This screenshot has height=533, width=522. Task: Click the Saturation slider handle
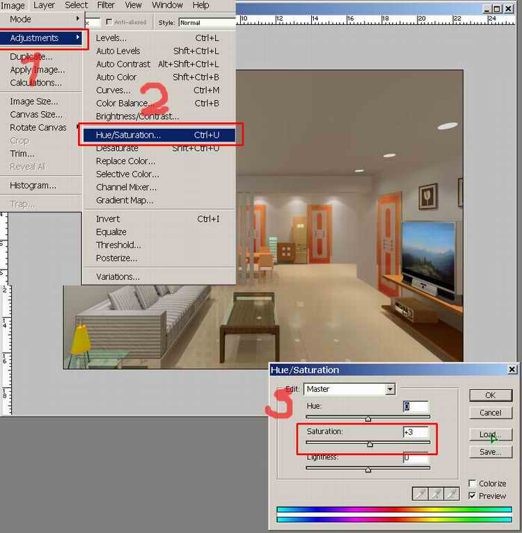click(370, 444)
